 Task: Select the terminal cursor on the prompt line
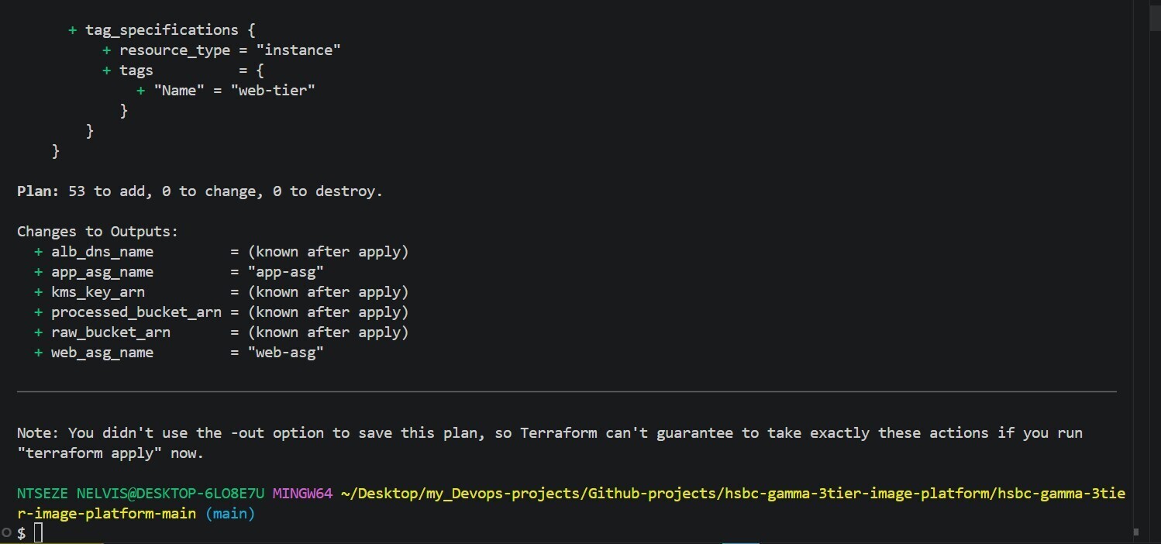point(37,532)
